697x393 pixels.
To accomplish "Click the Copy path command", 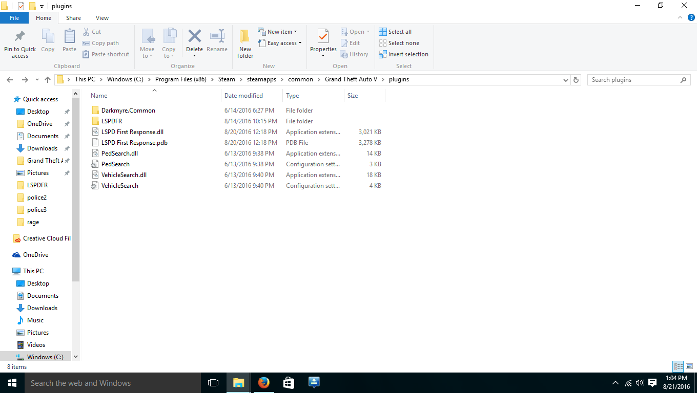I will pos(101,43).
